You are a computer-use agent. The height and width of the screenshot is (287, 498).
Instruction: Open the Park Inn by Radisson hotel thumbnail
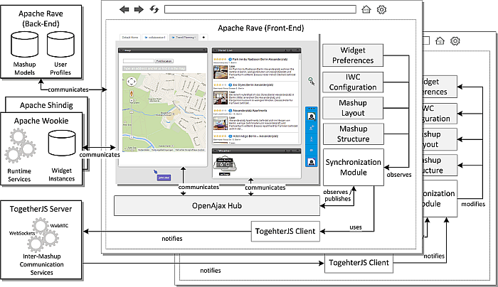coord(220,70)
